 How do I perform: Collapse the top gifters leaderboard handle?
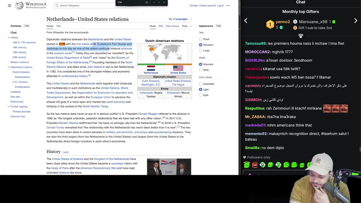pyautogui.click(x=301, y=36)
